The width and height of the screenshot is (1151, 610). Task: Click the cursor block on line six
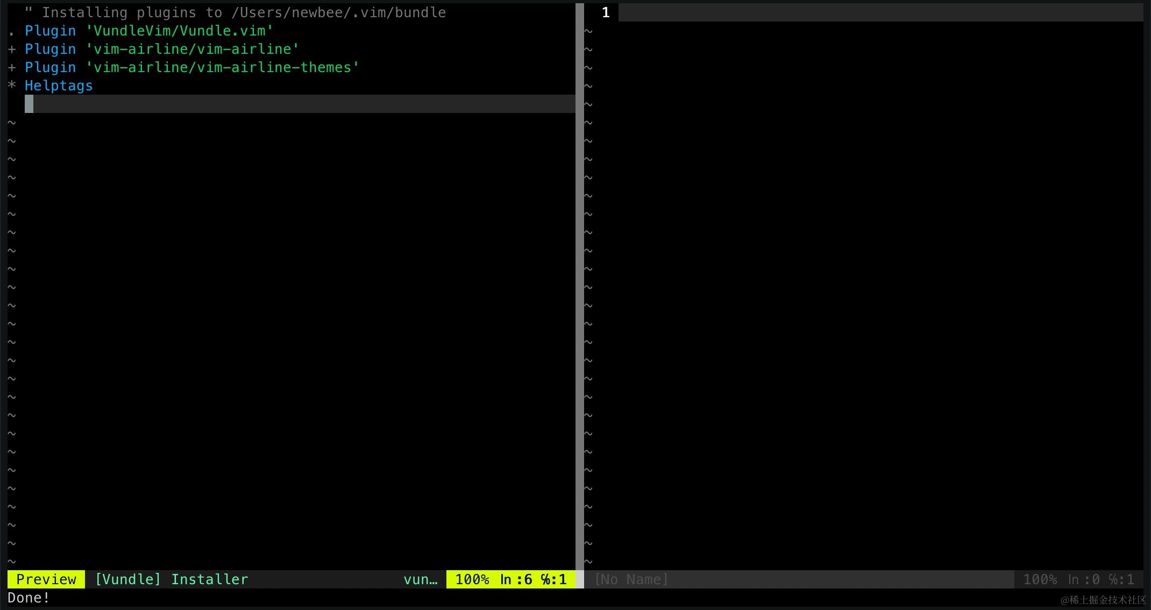pos(29,104)
